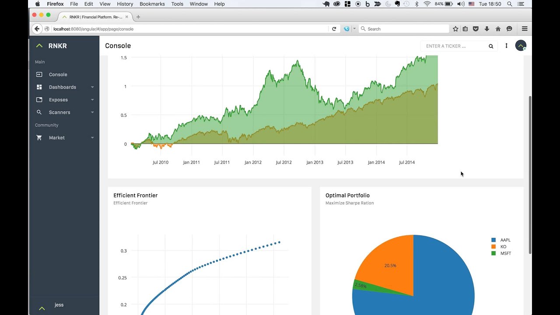Open the View menu
This screenshot has width=560, height=315.
[105, 4]
